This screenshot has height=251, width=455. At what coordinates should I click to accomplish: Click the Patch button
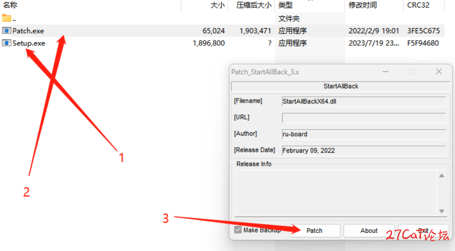(315, 230)
